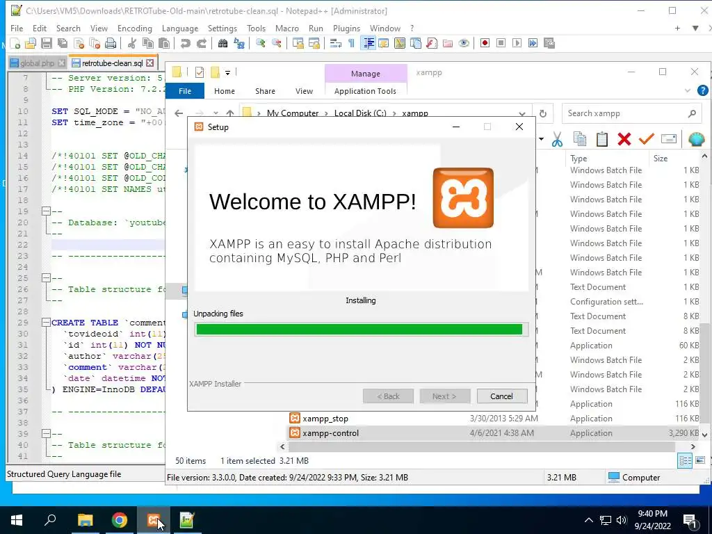Collapse the fold marker at line 19

click(x=46, y=211)
